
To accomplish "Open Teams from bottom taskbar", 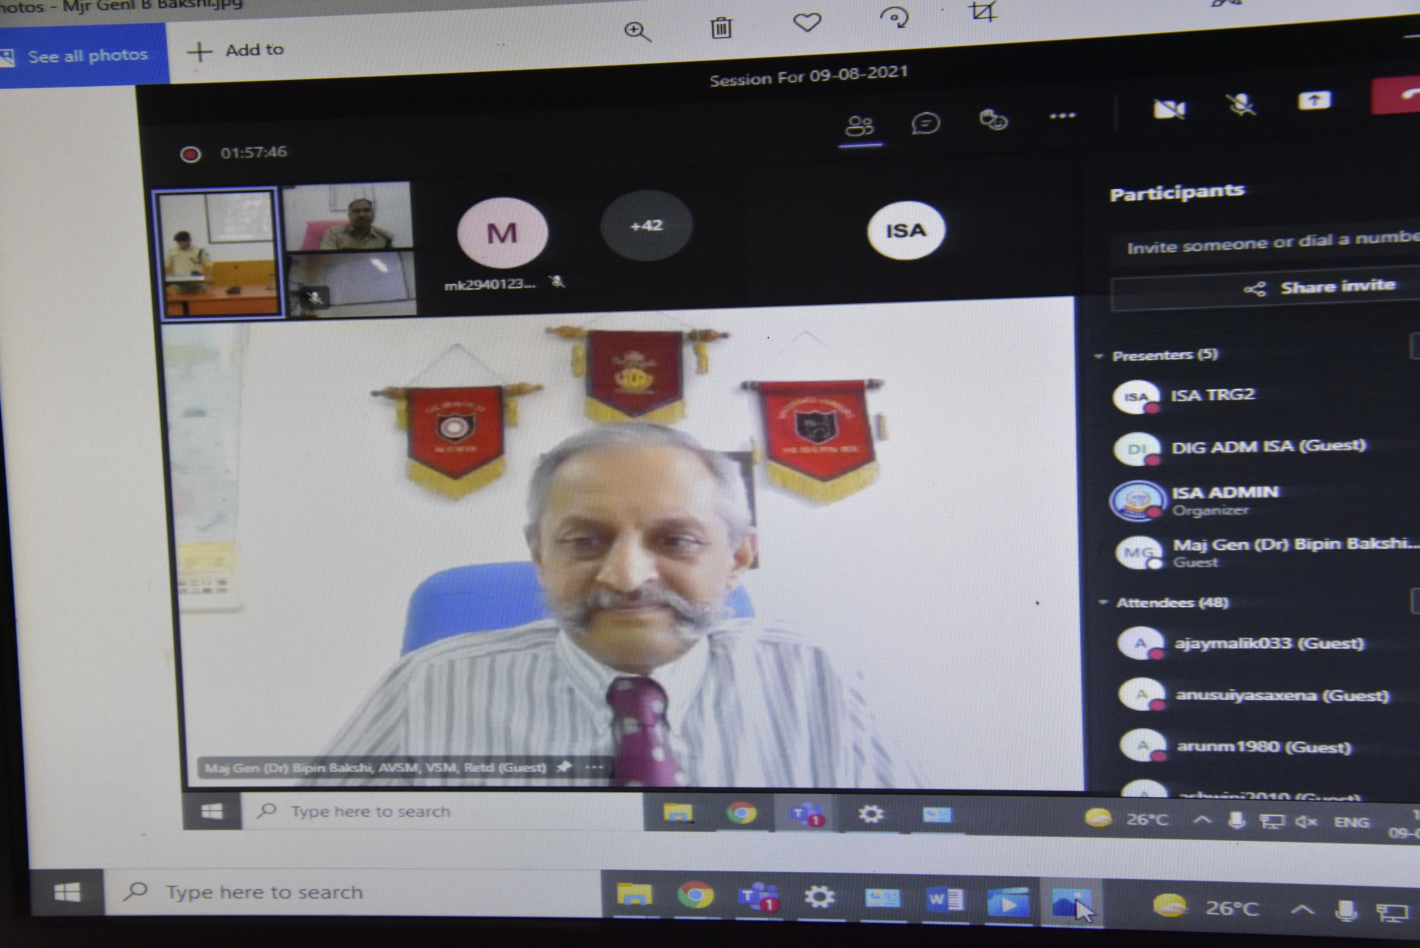I will [x=759, y=896].
